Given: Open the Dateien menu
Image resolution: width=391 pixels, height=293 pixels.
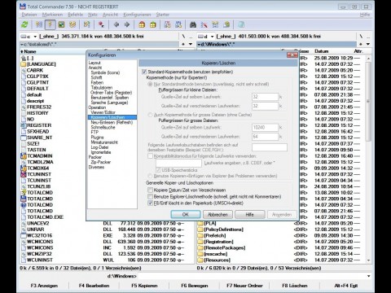Looking at the screenshot, I should tap(29, 15).
